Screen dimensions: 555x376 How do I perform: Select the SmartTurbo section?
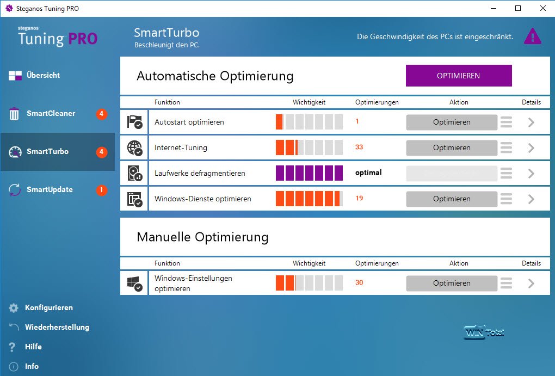[x=57, y=152]
